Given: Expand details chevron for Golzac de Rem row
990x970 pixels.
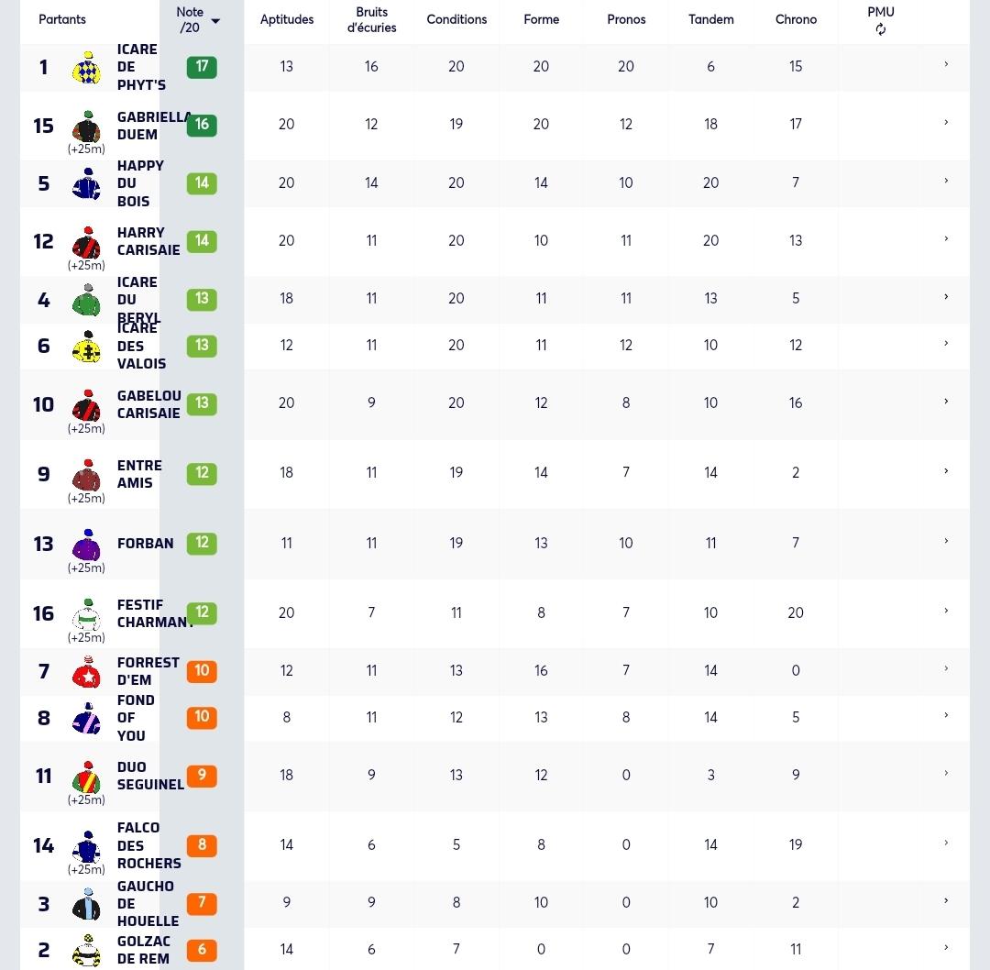Looking at the screenshot, I should coord(946,947).
